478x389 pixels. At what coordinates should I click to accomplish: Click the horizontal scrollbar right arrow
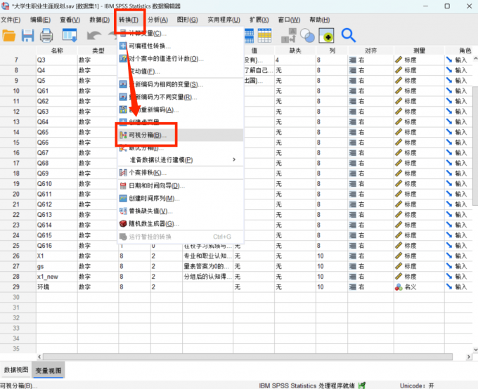469,357
